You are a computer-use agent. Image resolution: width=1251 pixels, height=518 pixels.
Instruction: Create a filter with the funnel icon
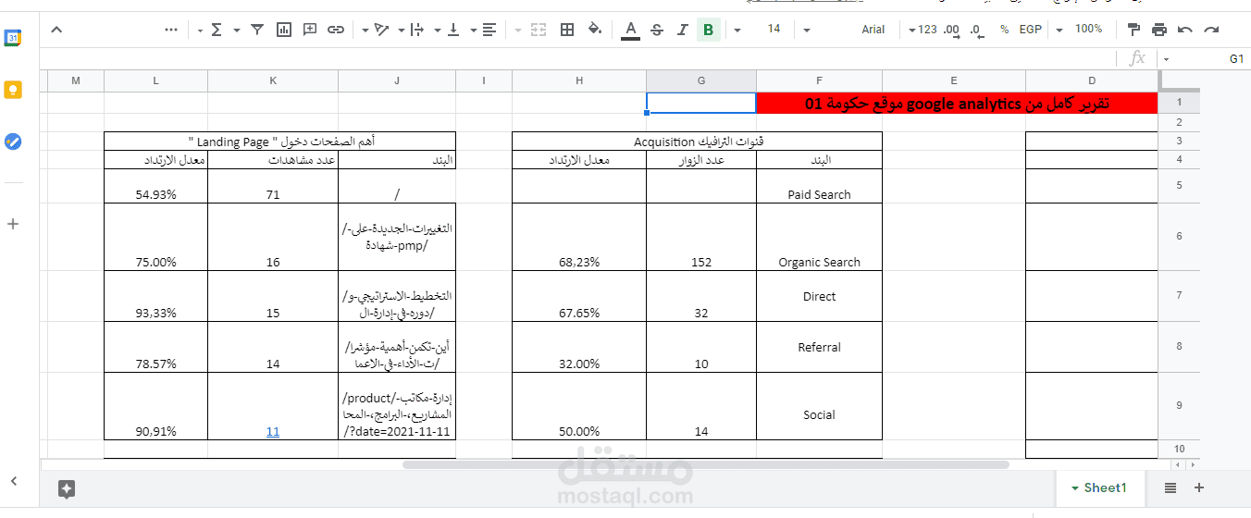257,30
